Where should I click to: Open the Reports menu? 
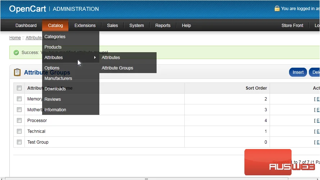click(x=163, y=26)
